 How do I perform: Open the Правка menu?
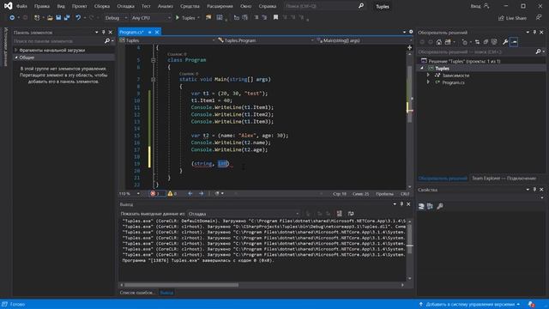pyautogui.click(x=42, y=6)
